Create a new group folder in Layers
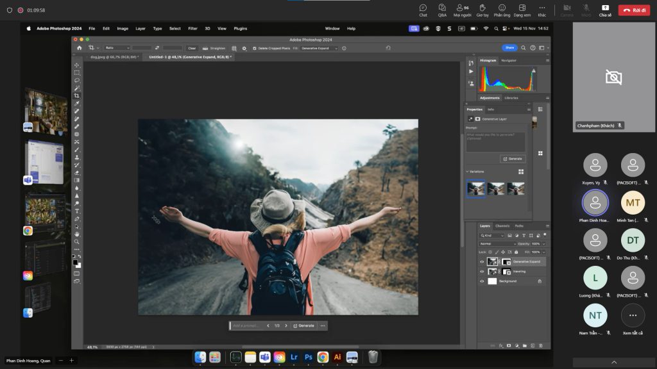This screenshot has width=657, height=369. (x=525, y=346)
